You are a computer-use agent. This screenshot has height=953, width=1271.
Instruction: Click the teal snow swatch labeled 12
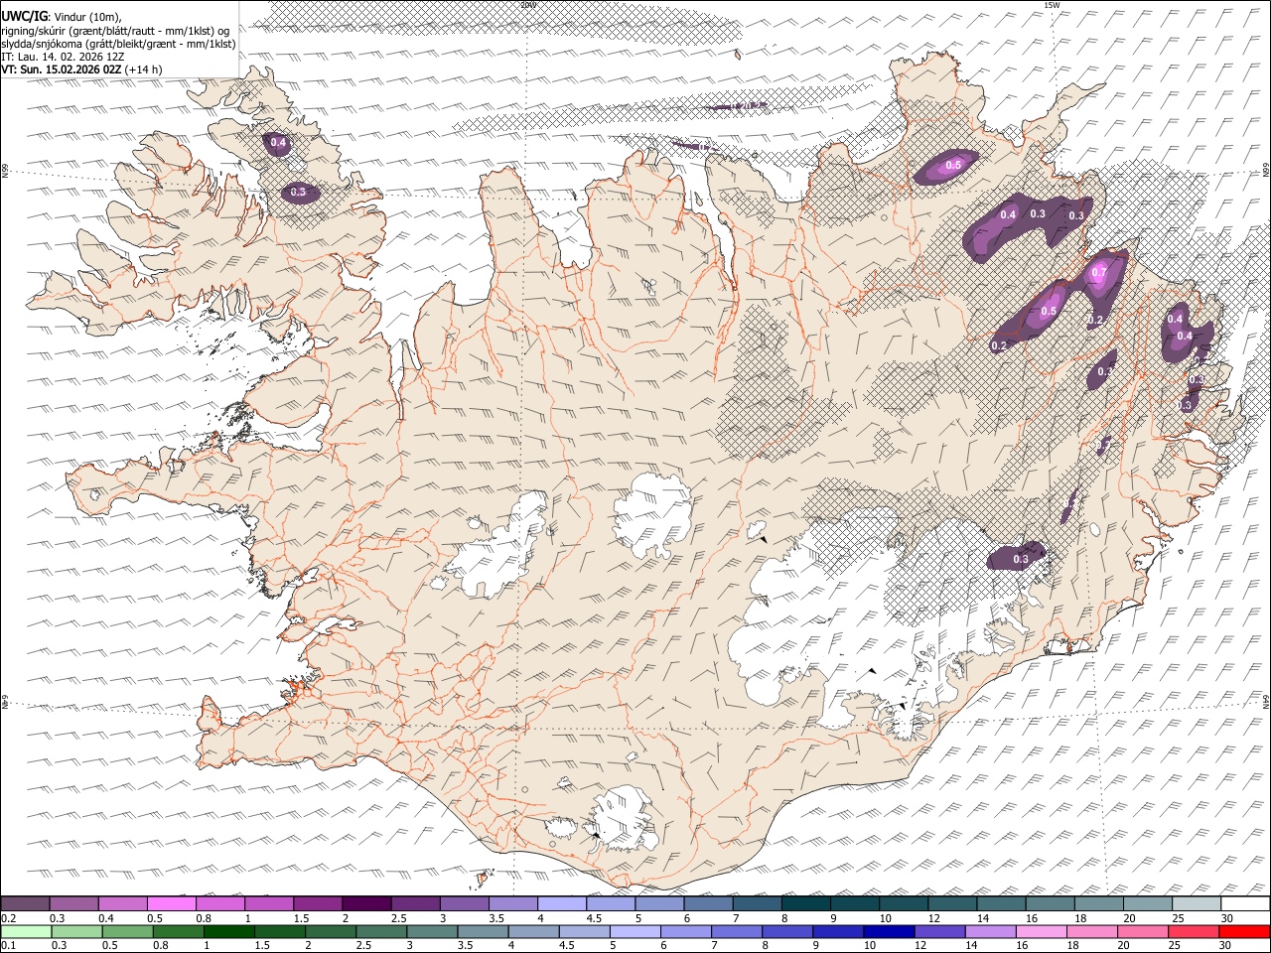tap(952, 903)
